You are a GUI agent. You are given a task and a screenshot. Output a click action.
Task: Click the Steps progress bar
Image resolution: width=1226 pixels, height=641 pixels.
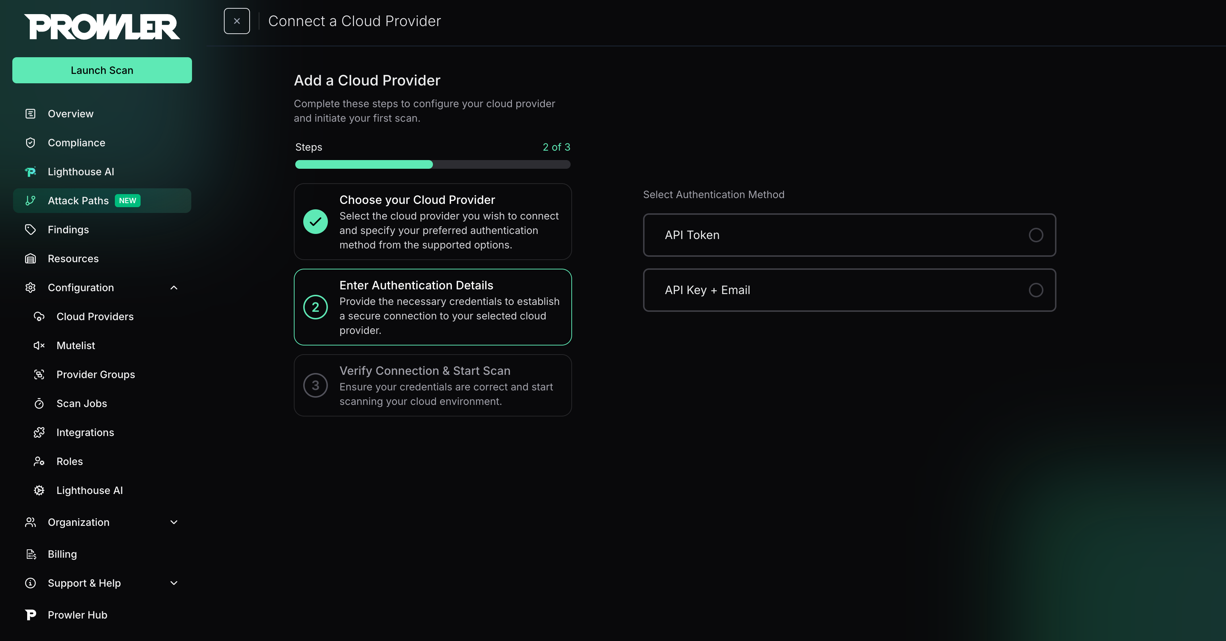pos(432,164)
